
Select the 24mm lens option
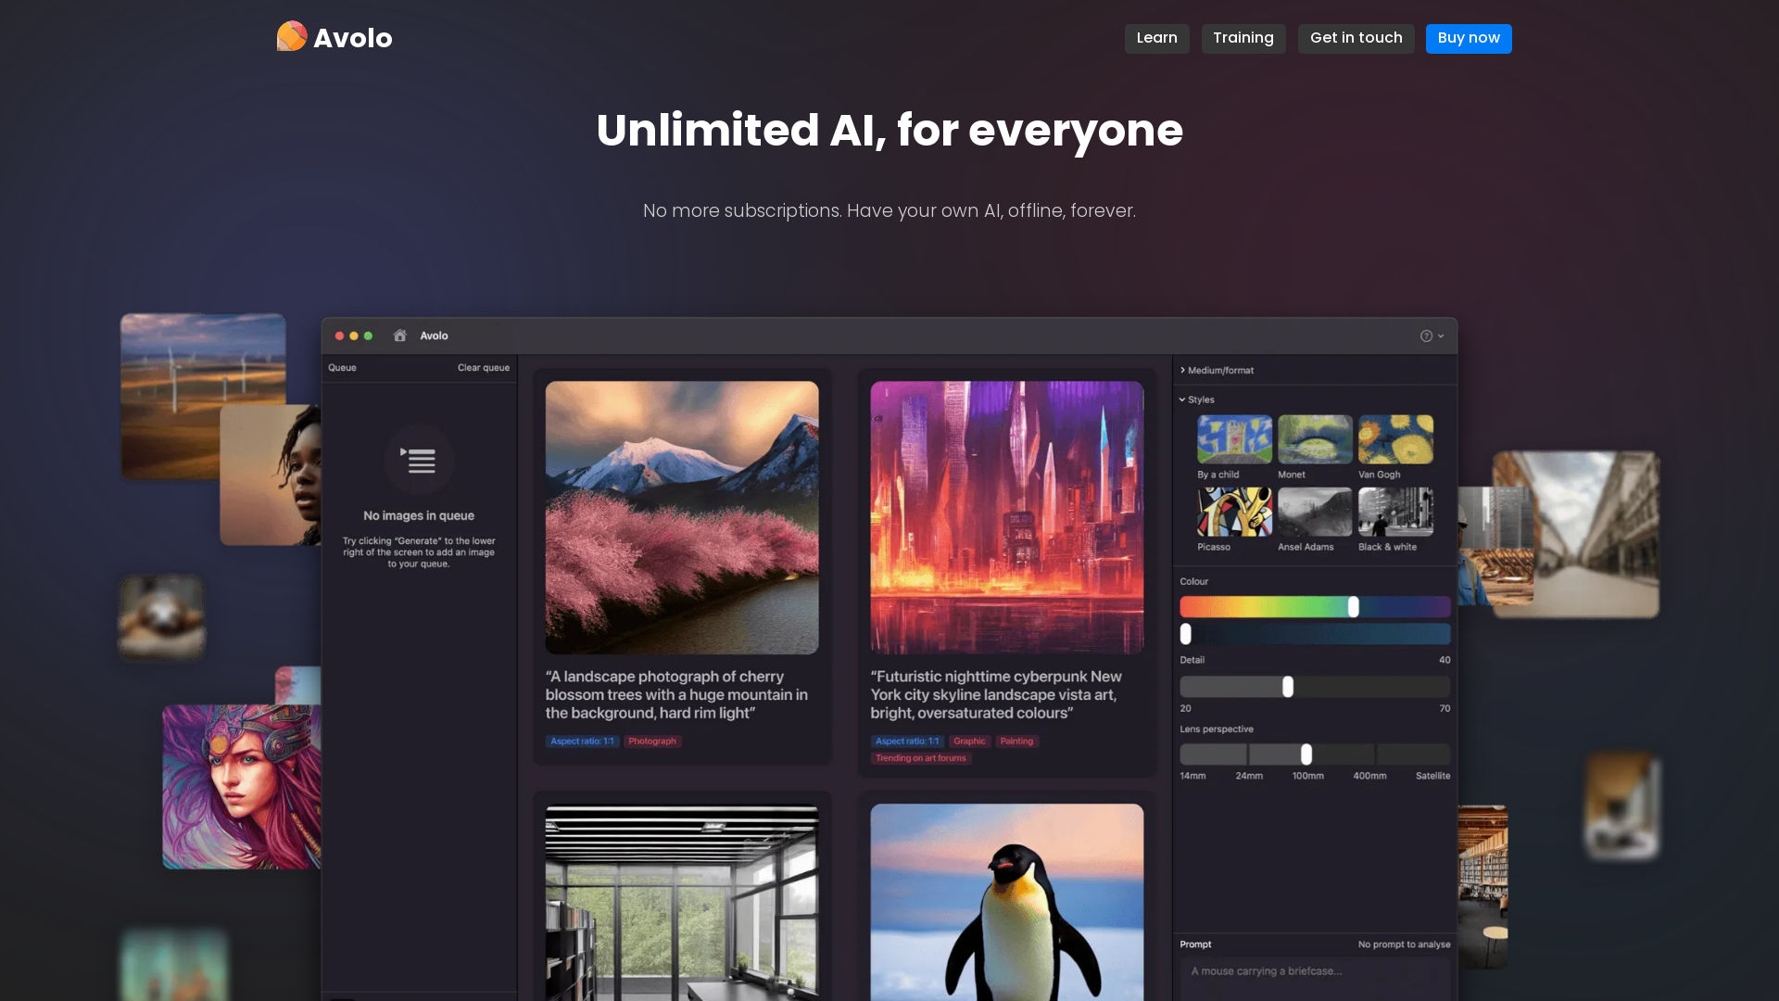click(x=1248, y=776)
